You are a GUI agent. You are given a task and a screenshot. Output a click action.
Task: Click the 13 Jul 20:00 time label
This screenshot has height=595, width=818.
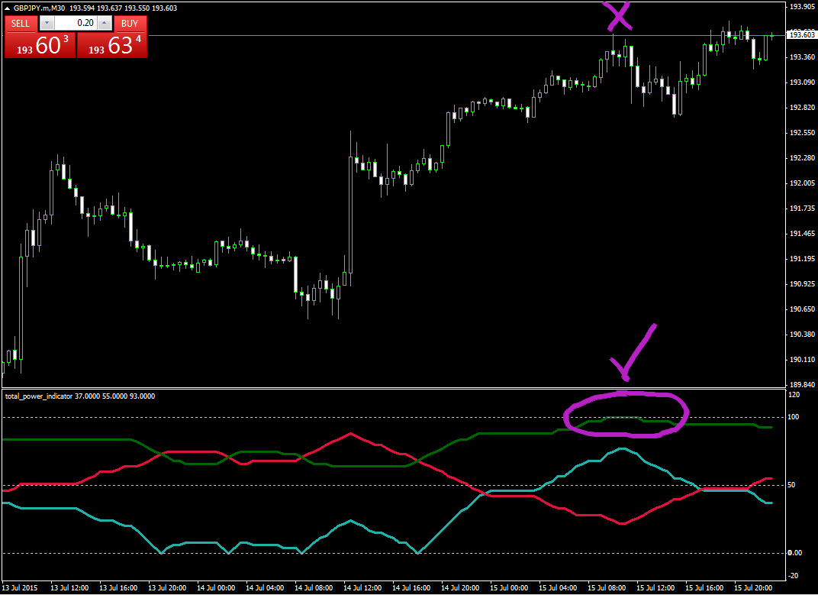pos(167,588)
